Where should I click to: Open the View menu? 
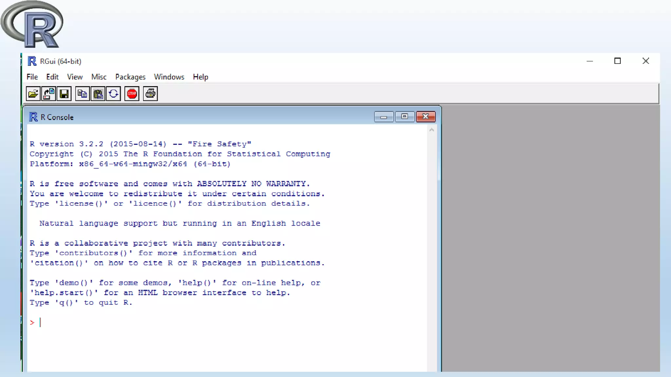(x=75, y=77)
